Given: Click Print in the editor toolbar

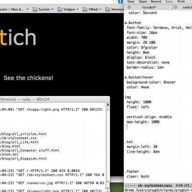Looking at the screenshot, I should click(181, 1).
